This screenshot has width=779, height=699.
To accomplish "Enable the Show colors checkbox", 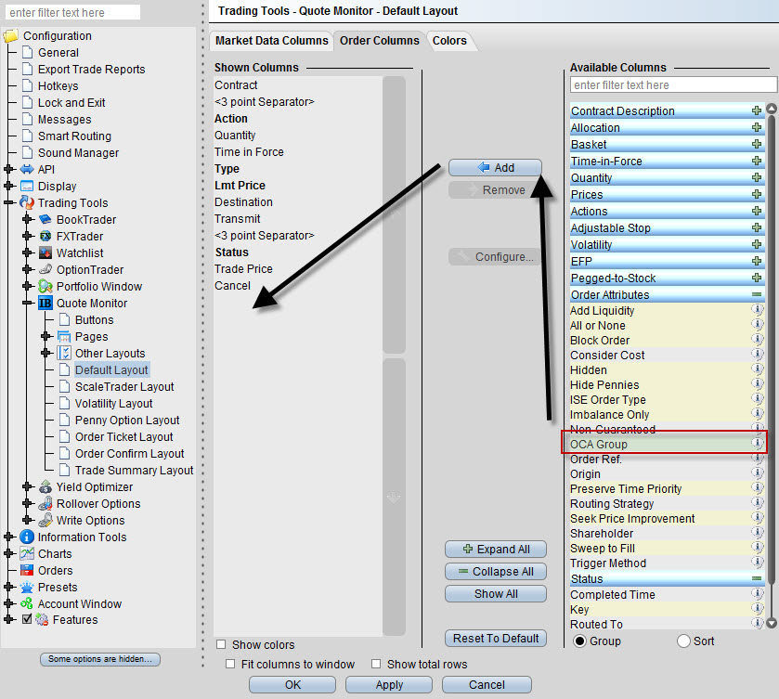I will coord(221,644).
